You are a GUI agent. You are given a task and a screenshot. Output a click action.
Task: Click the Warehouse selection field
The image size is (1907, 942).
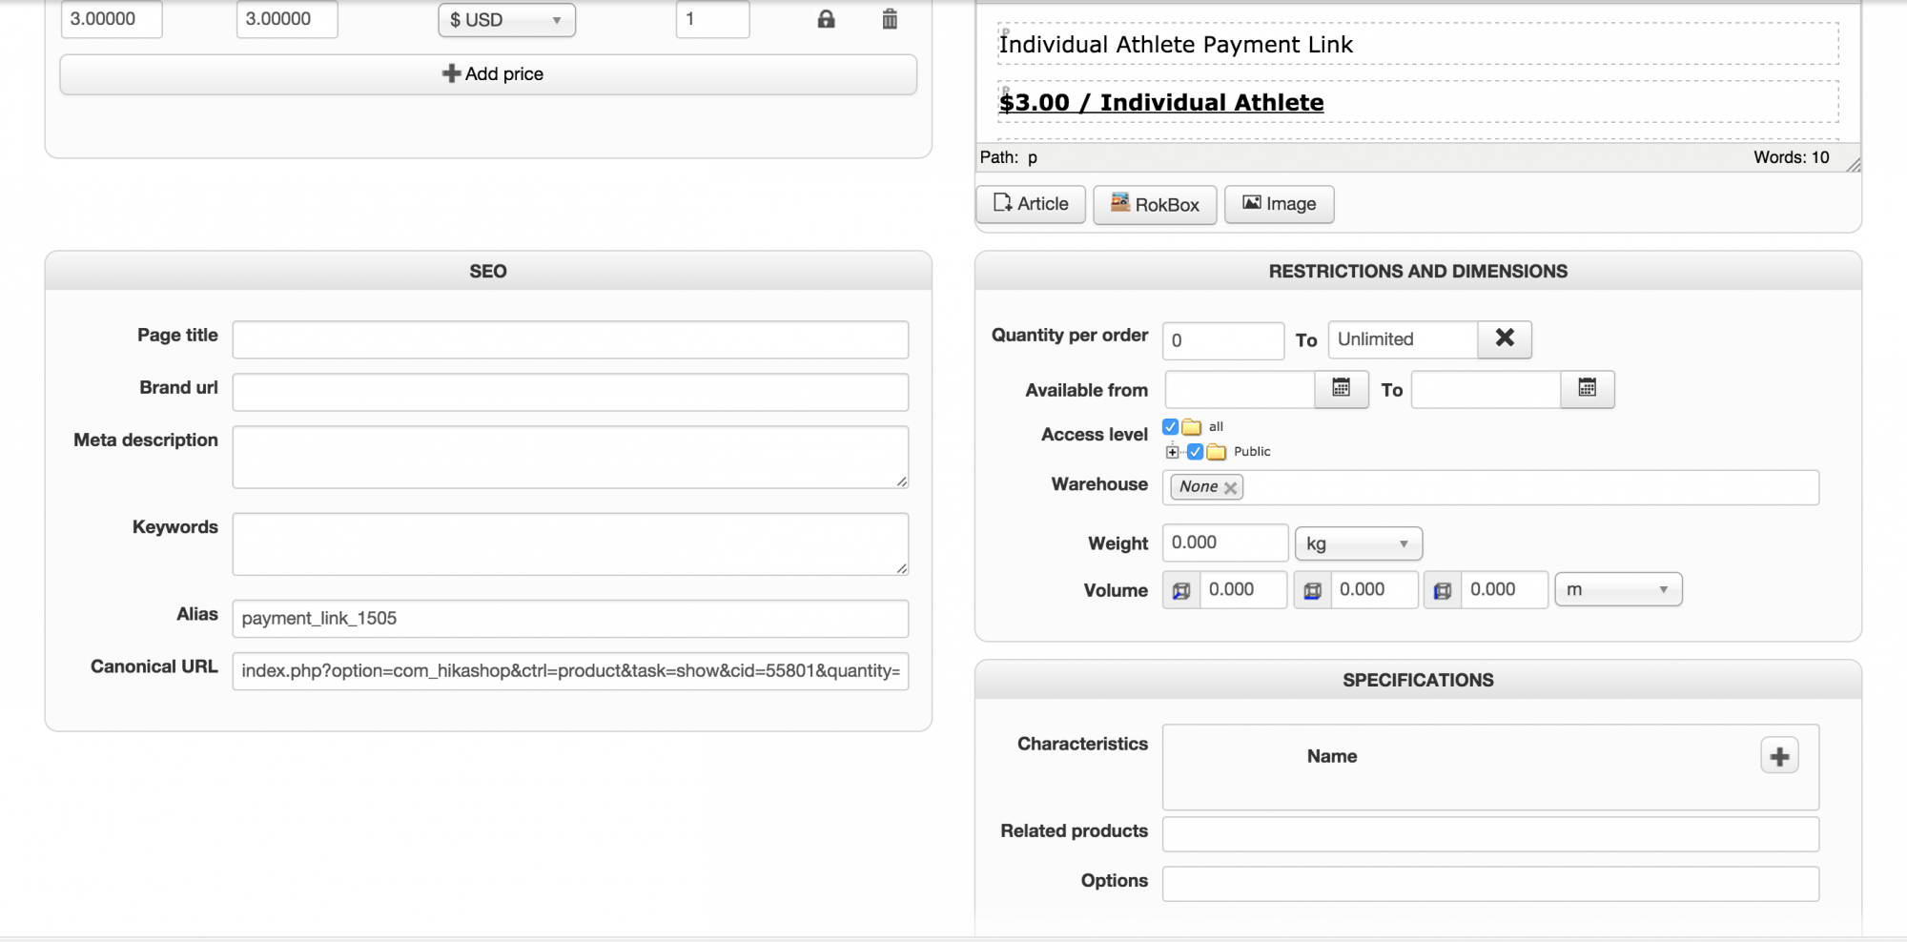[x=1490, y=487]
